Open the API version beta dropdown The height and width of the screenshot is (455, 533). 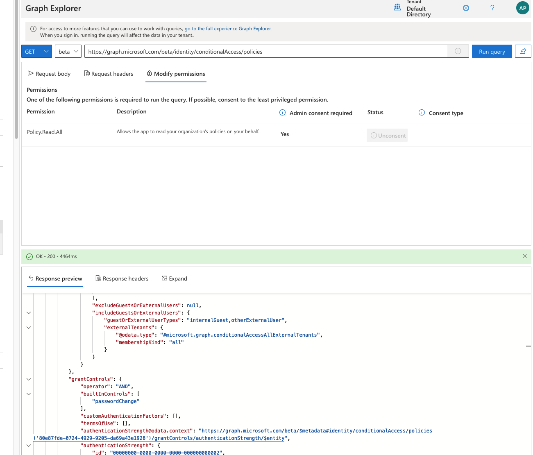coord(68,51)
